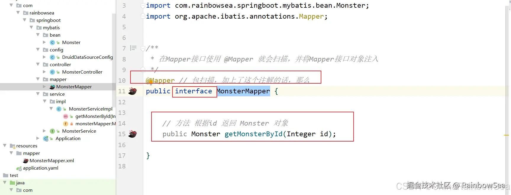
Task: Select the test folder
Action: tap(14, 175)
